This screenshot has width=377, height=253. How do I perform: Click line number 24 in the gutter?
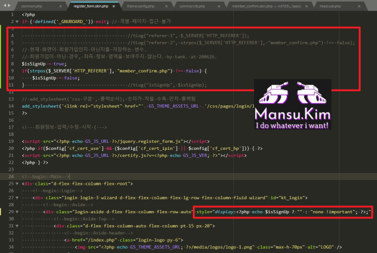pyautogui.click(x=11, y=177)
